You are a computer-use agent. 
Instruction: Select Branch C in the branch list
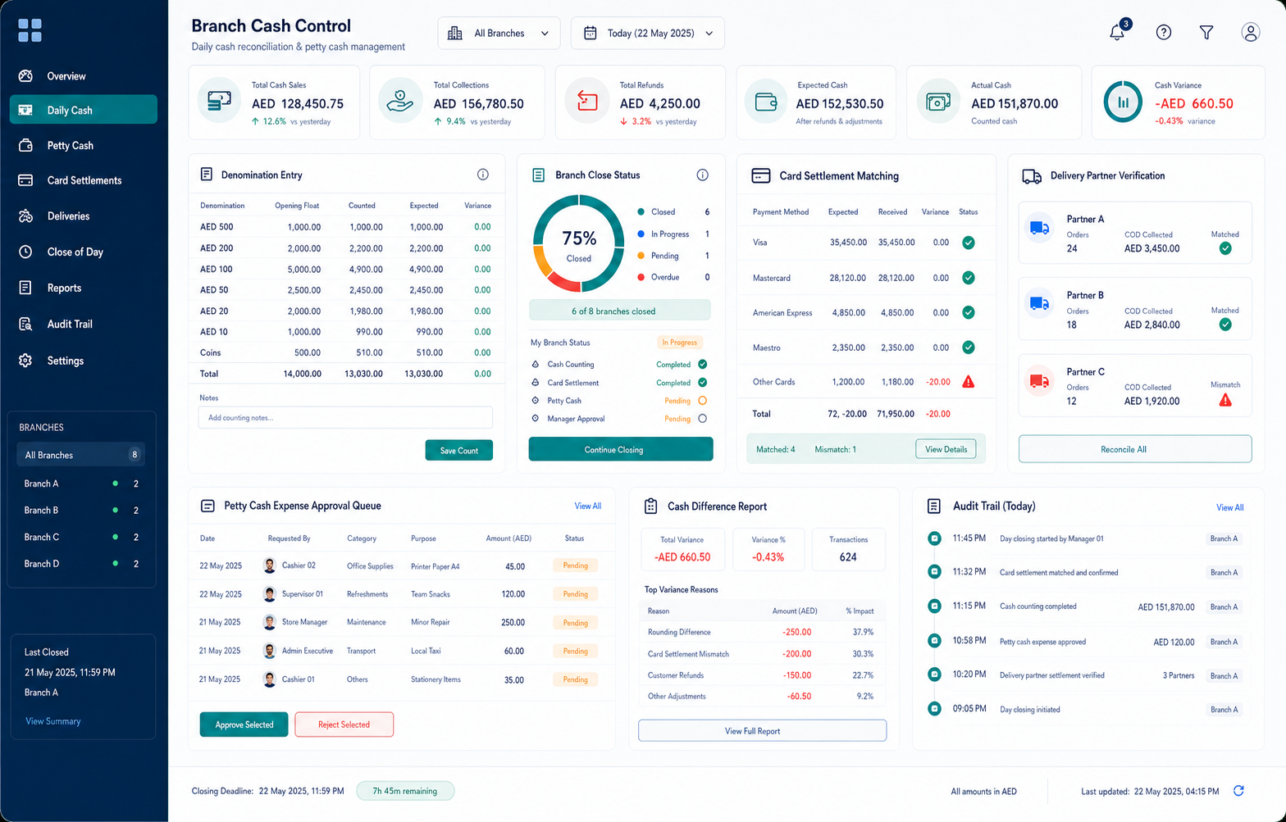tap(81, 537)
